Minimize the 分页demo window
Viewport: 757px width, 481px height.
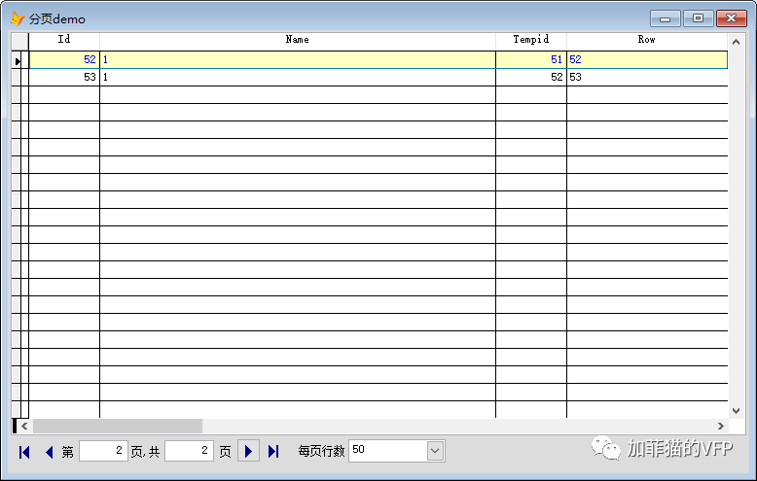tap(666, 18)
